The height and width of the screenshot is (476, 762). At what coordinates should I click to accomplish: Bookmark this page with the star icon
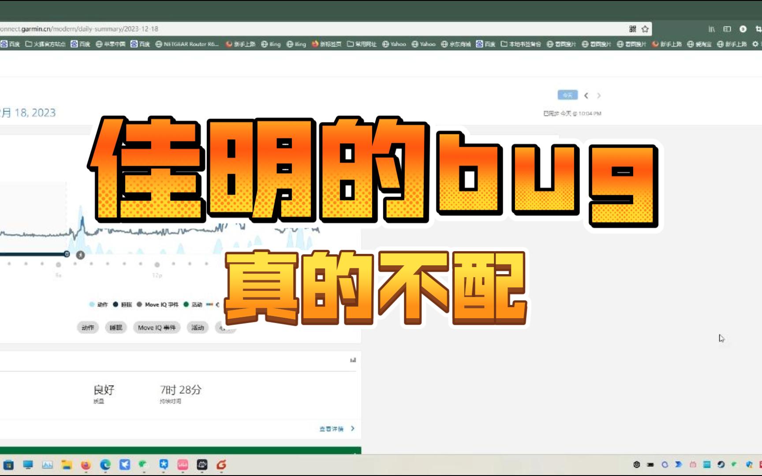tap(645, 29)
